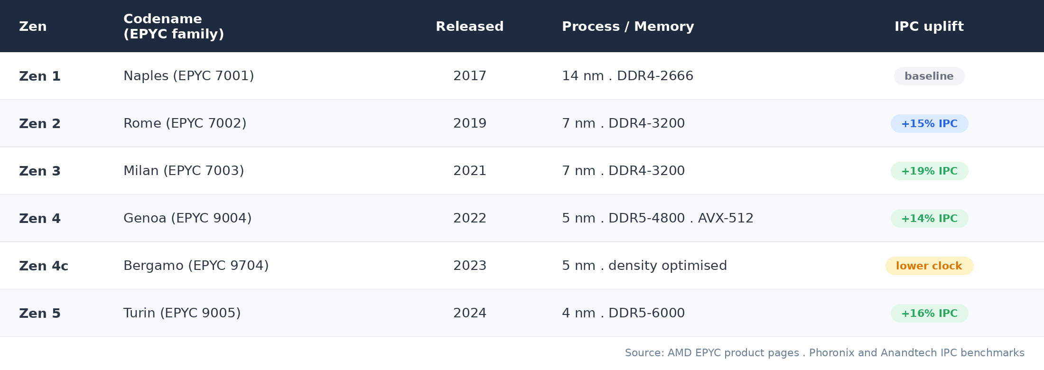1044x370 pixels.
Task: Click the '+14% IPC' badge
Action: pos(929,218)
